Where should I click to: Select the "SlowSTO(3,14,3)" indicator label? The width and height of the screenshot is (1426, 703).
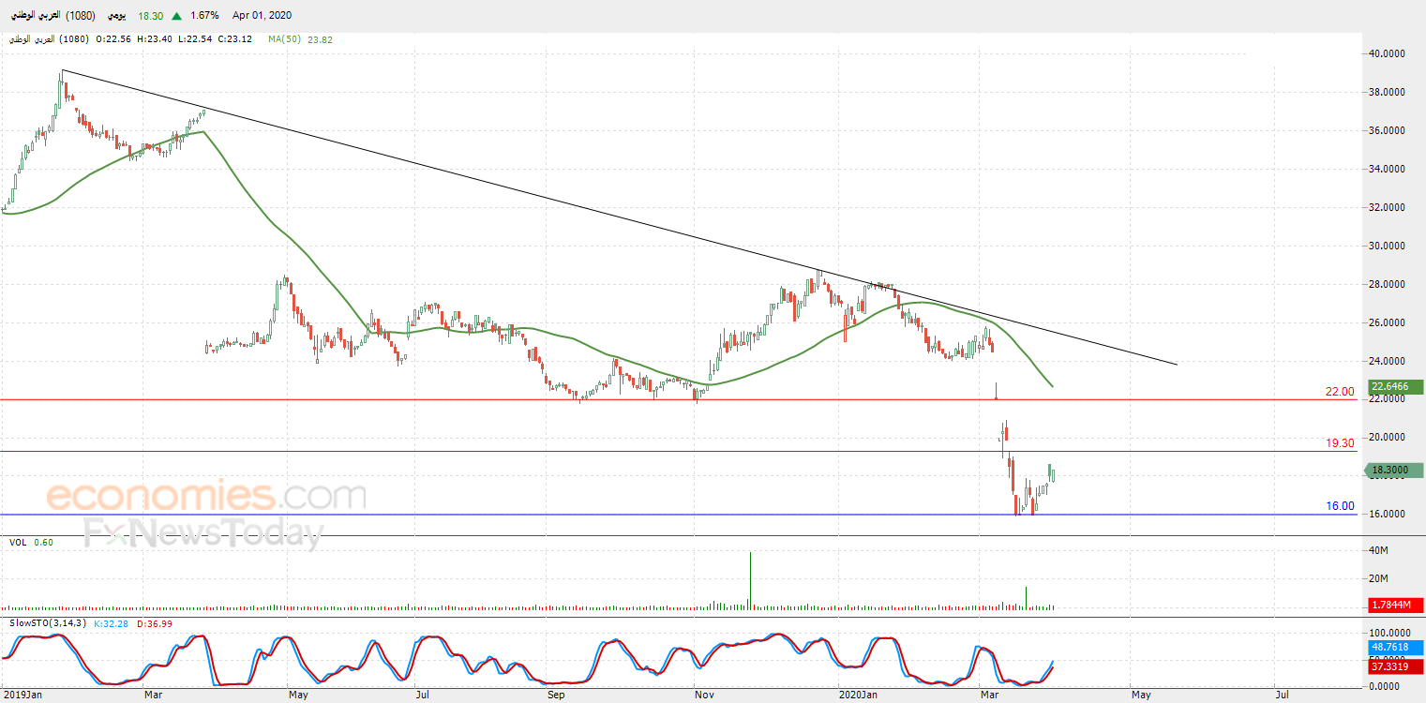47,623
